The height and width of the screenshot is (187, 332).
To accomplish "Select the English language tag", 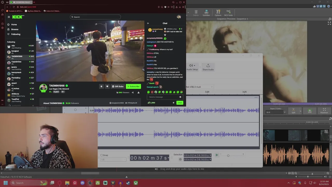I will [x=56, y=92].
